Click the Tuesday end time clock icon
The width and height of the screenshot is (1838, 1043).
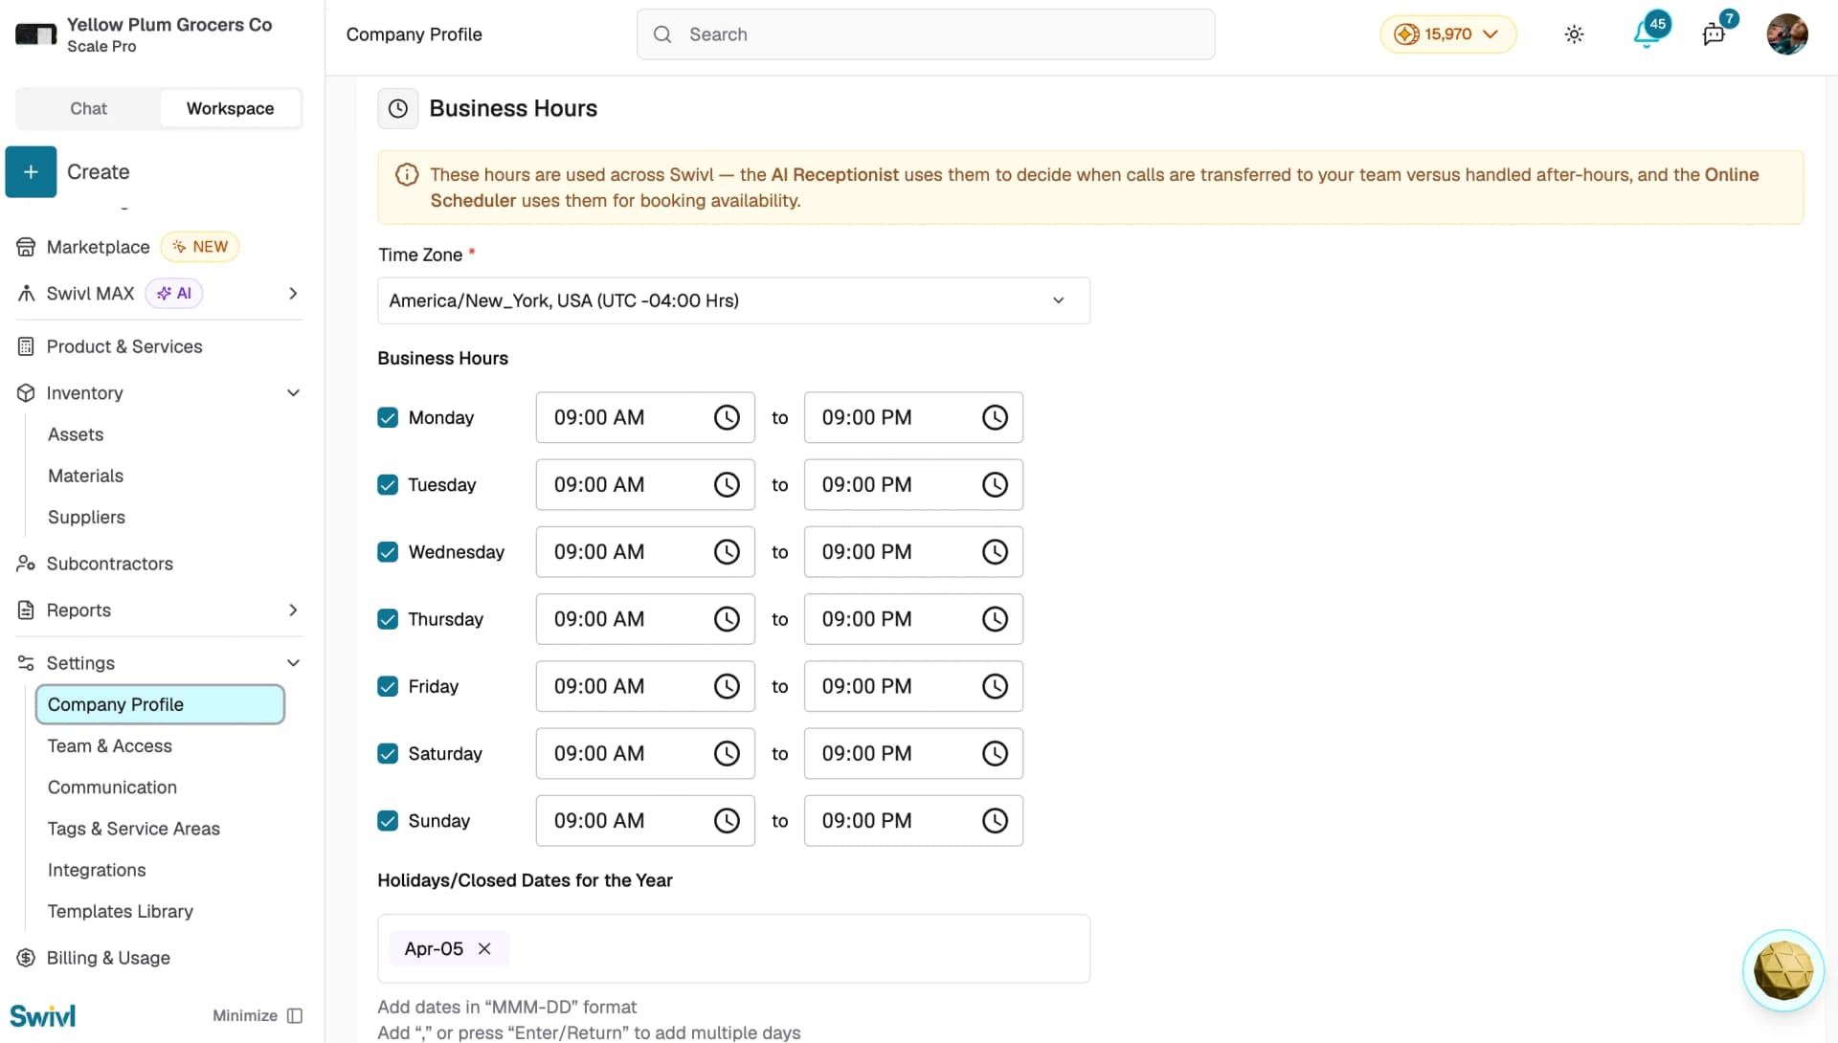(x=995, y=484)
